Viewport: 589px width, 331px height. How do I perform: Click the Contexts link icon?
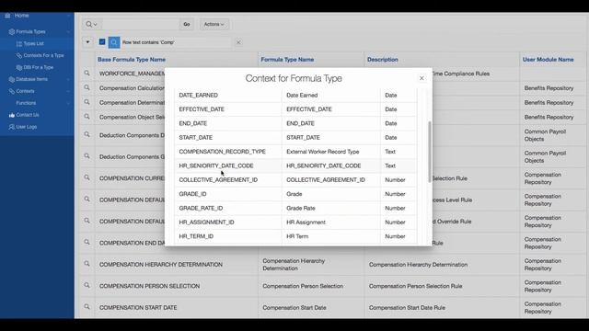coord(12,91)
